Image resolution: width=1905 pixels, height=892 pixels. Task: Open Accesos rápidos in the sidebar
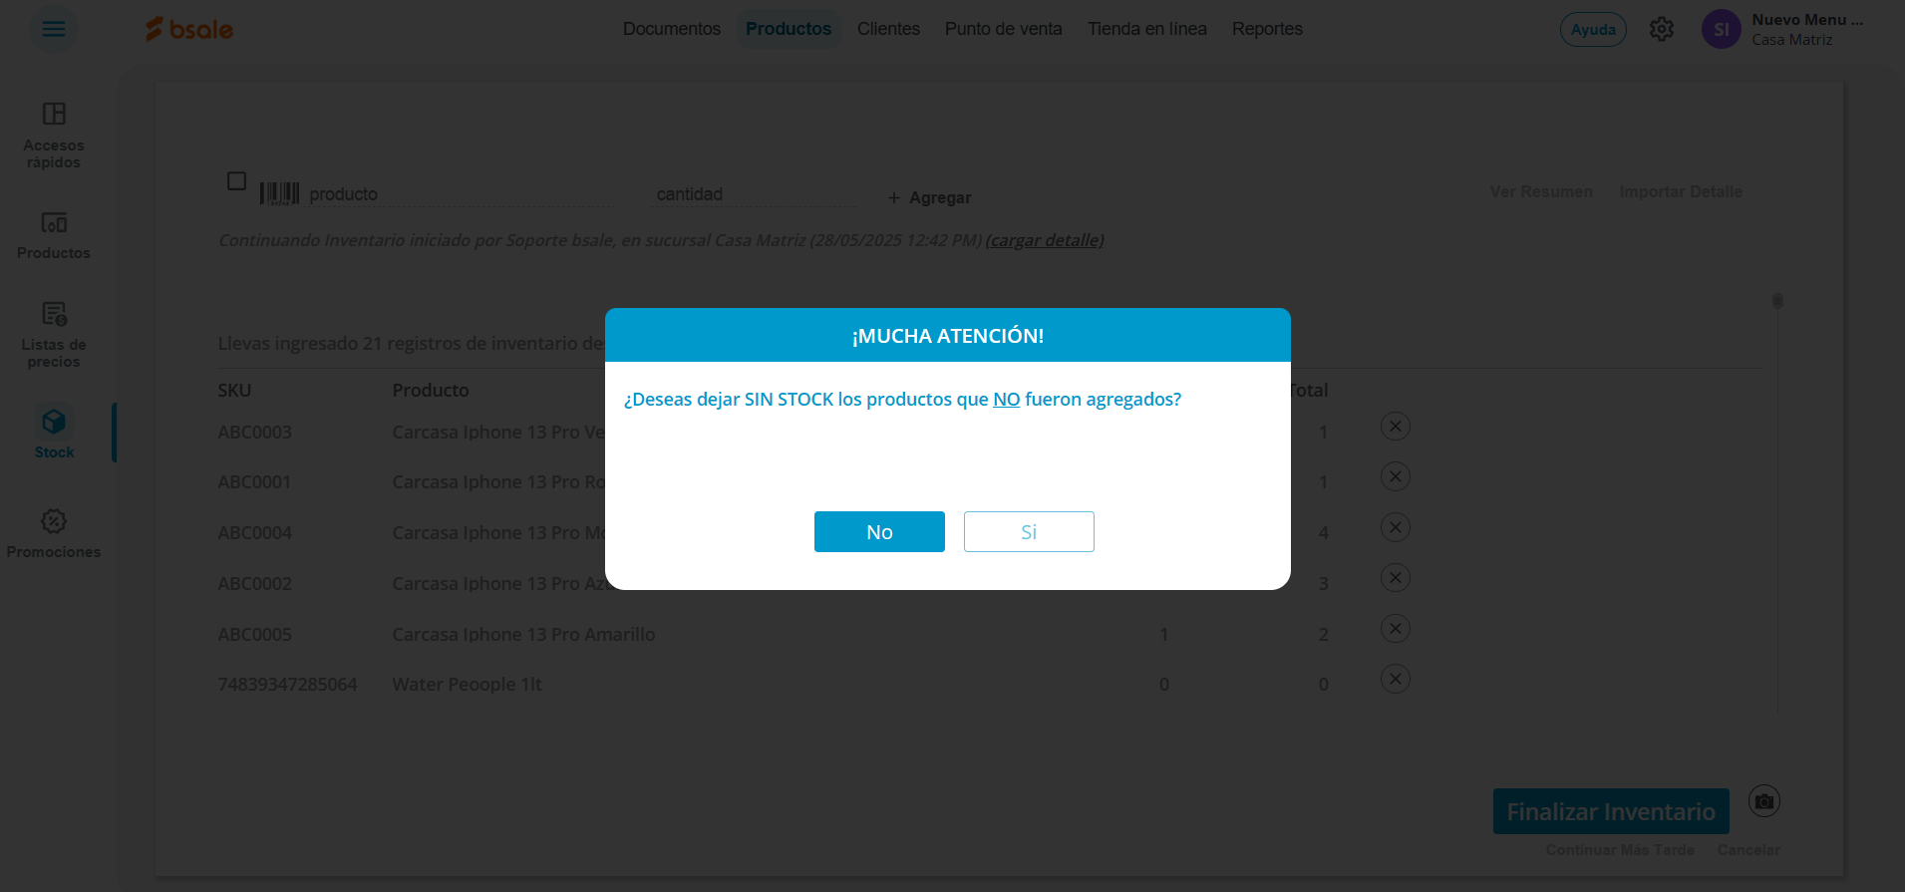coord(54,136)
